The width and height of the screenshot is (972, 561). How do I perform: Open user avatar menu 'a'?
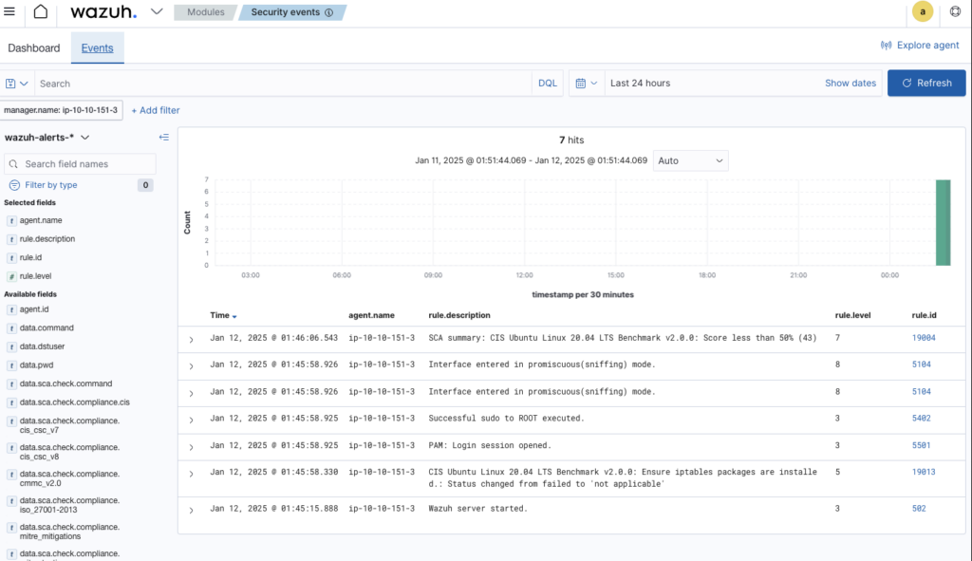[x=923, y=11]
